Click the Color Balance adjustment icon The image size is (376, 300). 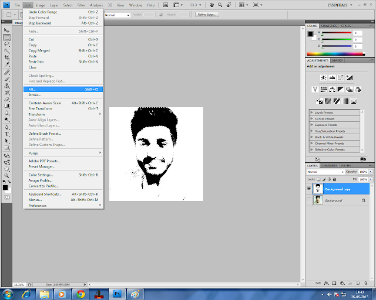pyautogui.click(x=333, y=89)
